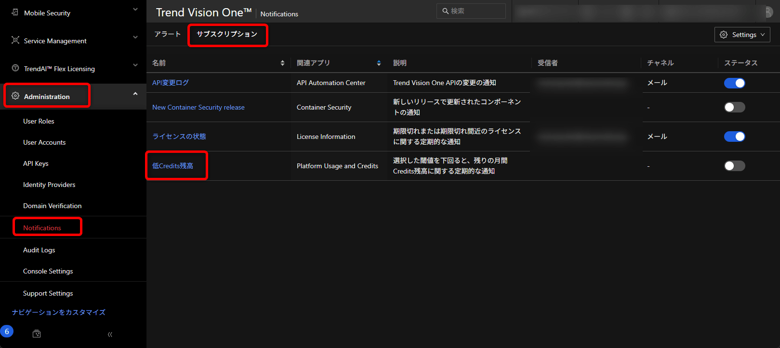Screen dimensions: 780x348
Task: Click the search magnifier icon
Action: pyautogui.click(x=446, y=11)
